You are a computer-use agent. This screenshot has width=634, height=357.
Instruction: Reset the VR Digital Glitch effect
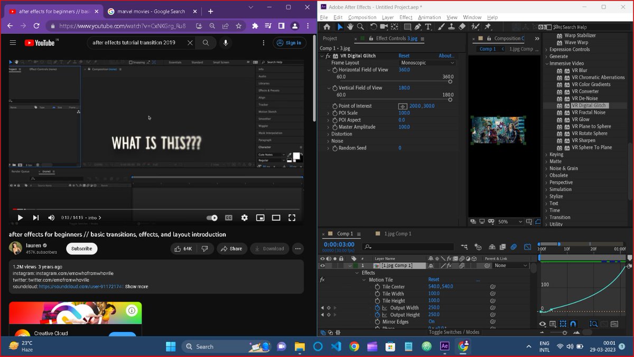click(404, 55)
